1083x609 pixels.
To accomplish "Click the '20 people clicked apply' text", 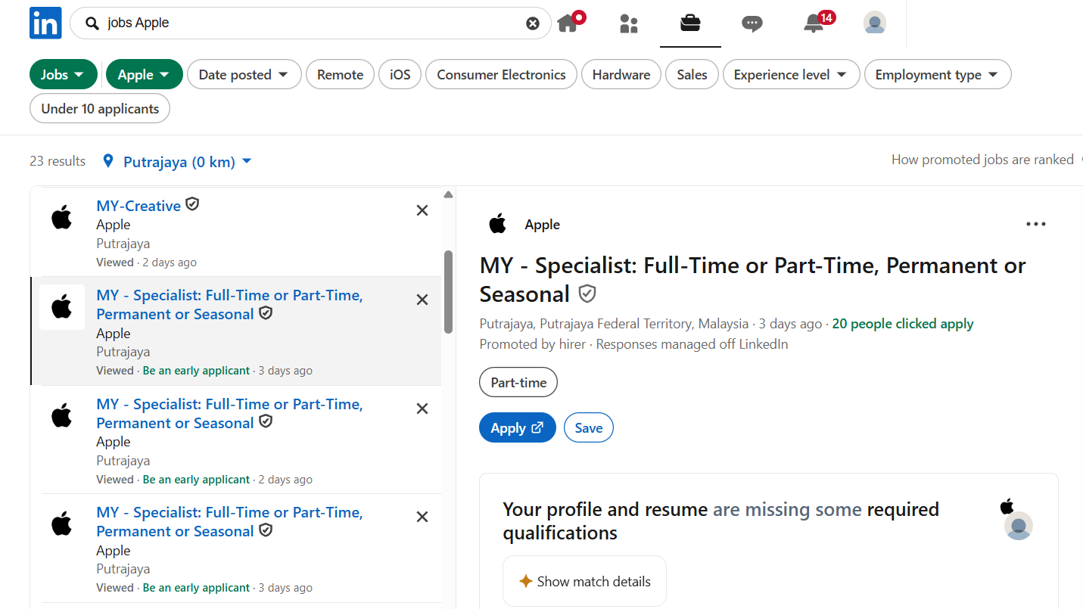I will click(903, 324).
